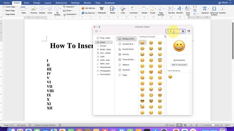Open the SmartArt dropdown
This screenshot has width=234, height=131.
click(x=69, y=7)
